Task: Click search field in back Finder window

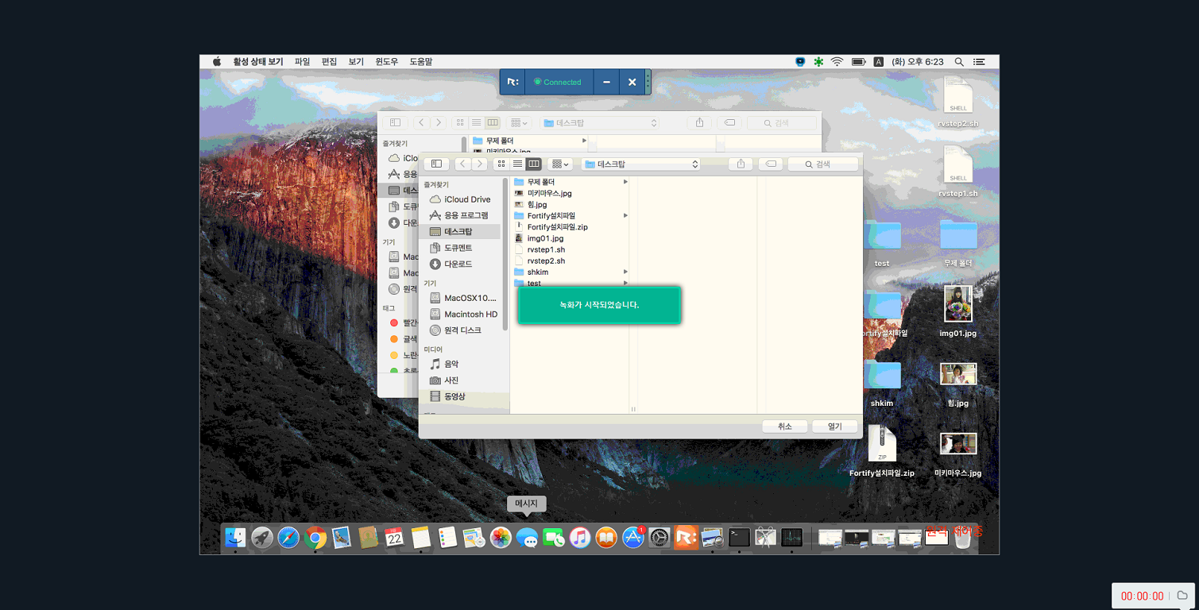Action: click(x=782, y=122)
